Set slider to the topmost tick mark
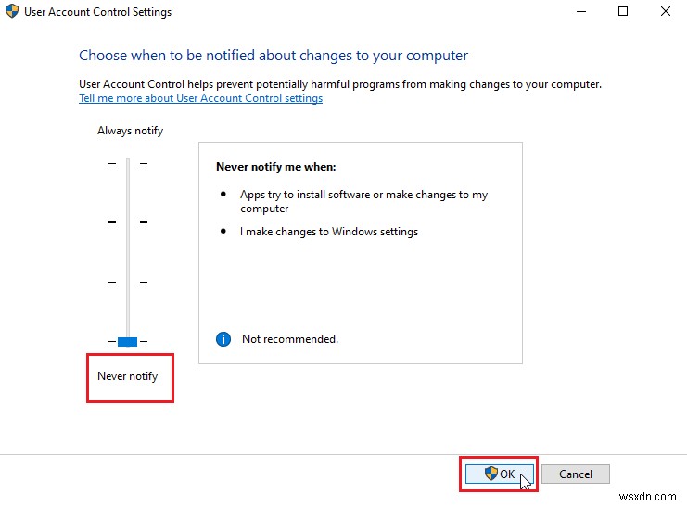 click(x=127, y=163)
